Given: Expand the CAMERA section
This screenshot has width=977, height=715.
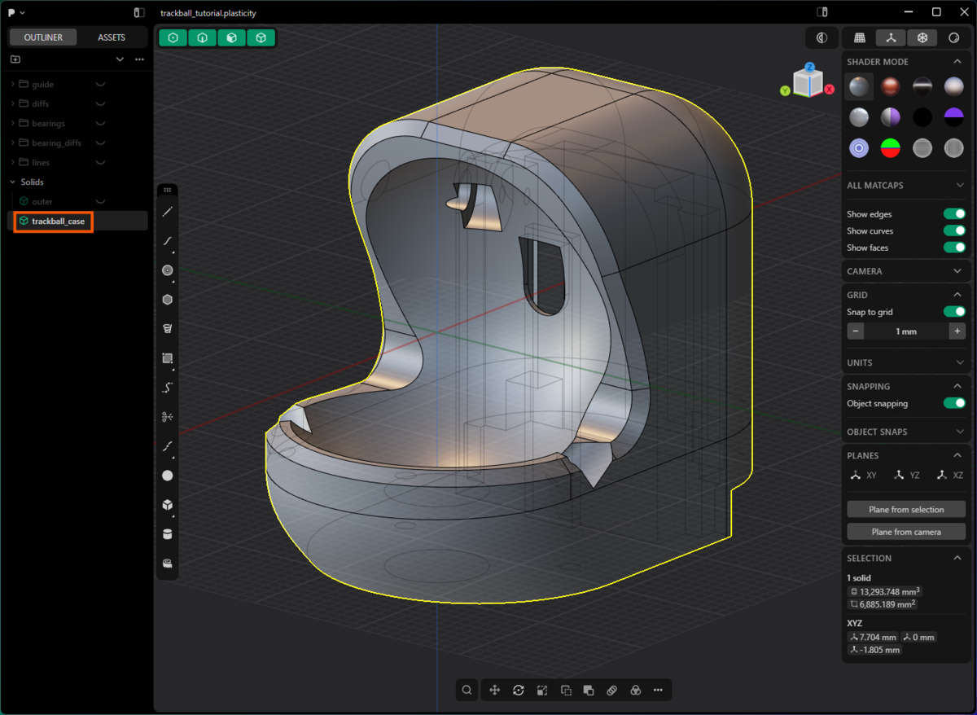Looking at the screenshot, I should tap(905, 271).
